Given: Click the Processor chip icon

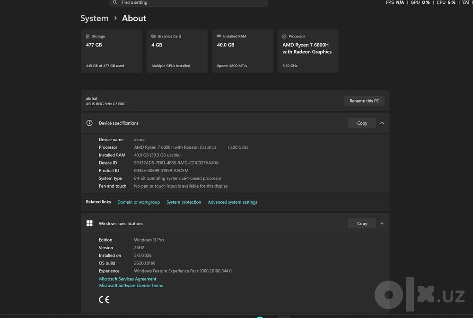Looking at the screenshot, I should tap(284, 36).
